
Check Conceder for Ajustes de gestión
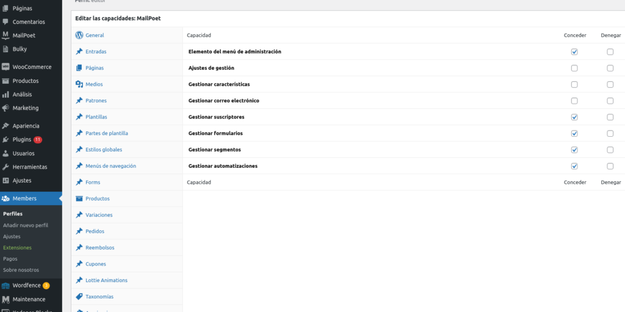tap(574, 68)
